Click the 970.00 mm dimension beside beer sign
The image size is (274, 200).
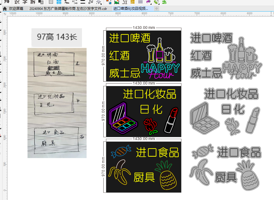(103, 56)
